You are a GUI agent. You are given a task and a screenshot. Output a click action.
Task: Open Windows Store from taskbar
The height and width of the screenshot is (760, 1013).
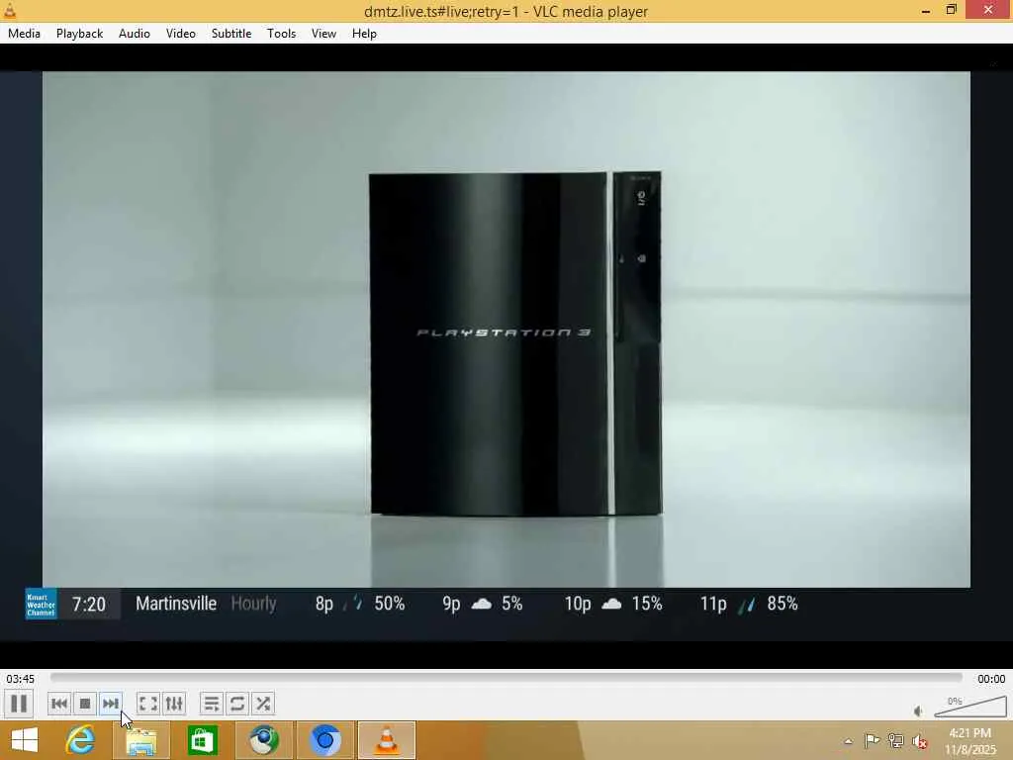pyautogui.click(x=202, y=740)
